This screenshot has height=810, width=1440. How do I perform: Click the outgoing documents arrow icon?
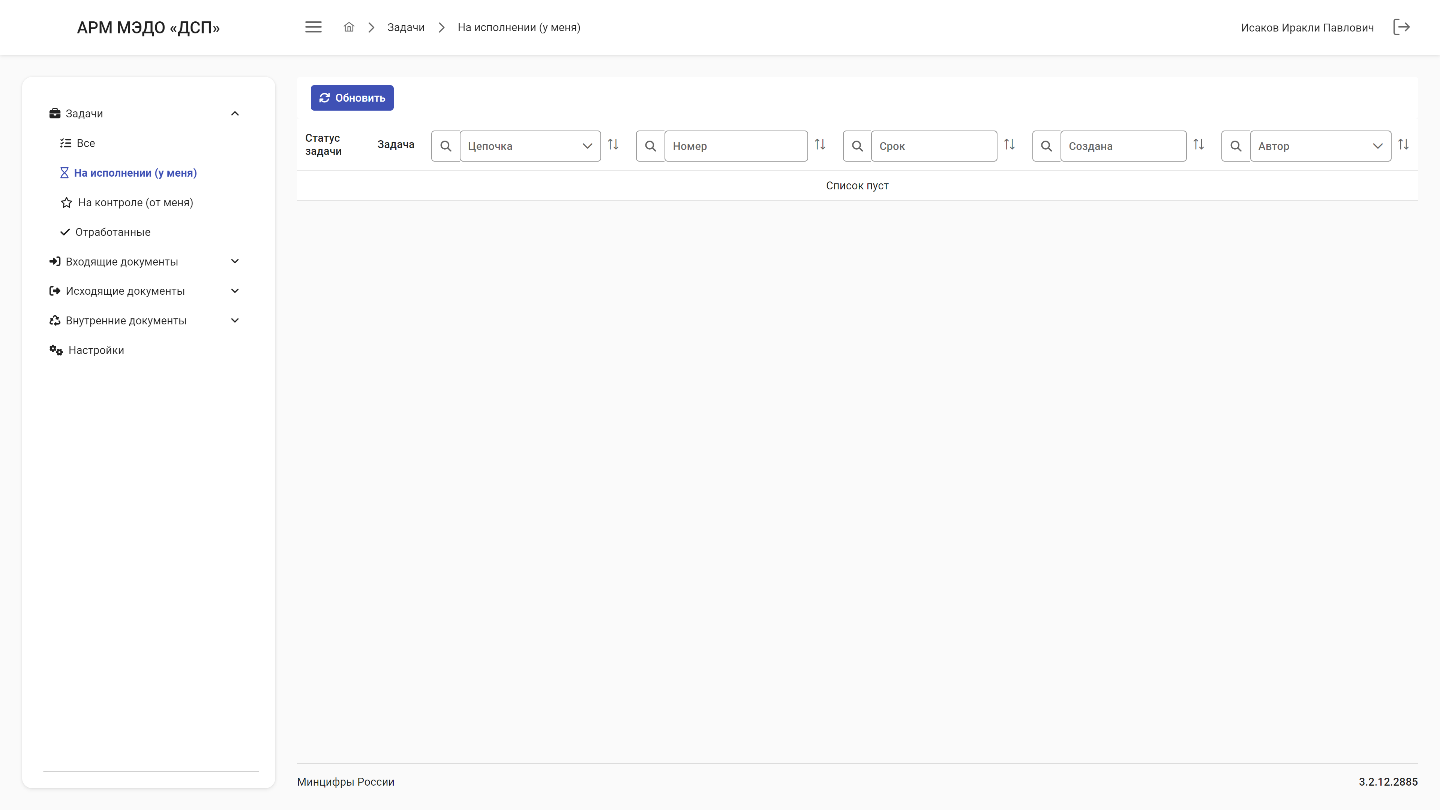55,291
